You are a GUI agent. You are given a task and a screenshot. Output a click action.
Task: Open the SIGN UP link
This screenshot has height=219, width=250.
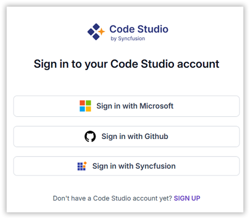point(187,198)
